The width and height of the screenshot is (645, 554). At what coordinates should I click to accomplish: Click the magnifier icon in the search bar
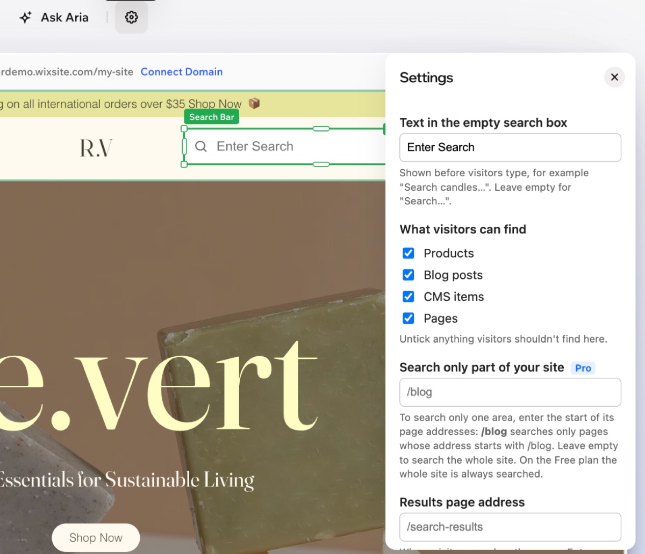201,146
